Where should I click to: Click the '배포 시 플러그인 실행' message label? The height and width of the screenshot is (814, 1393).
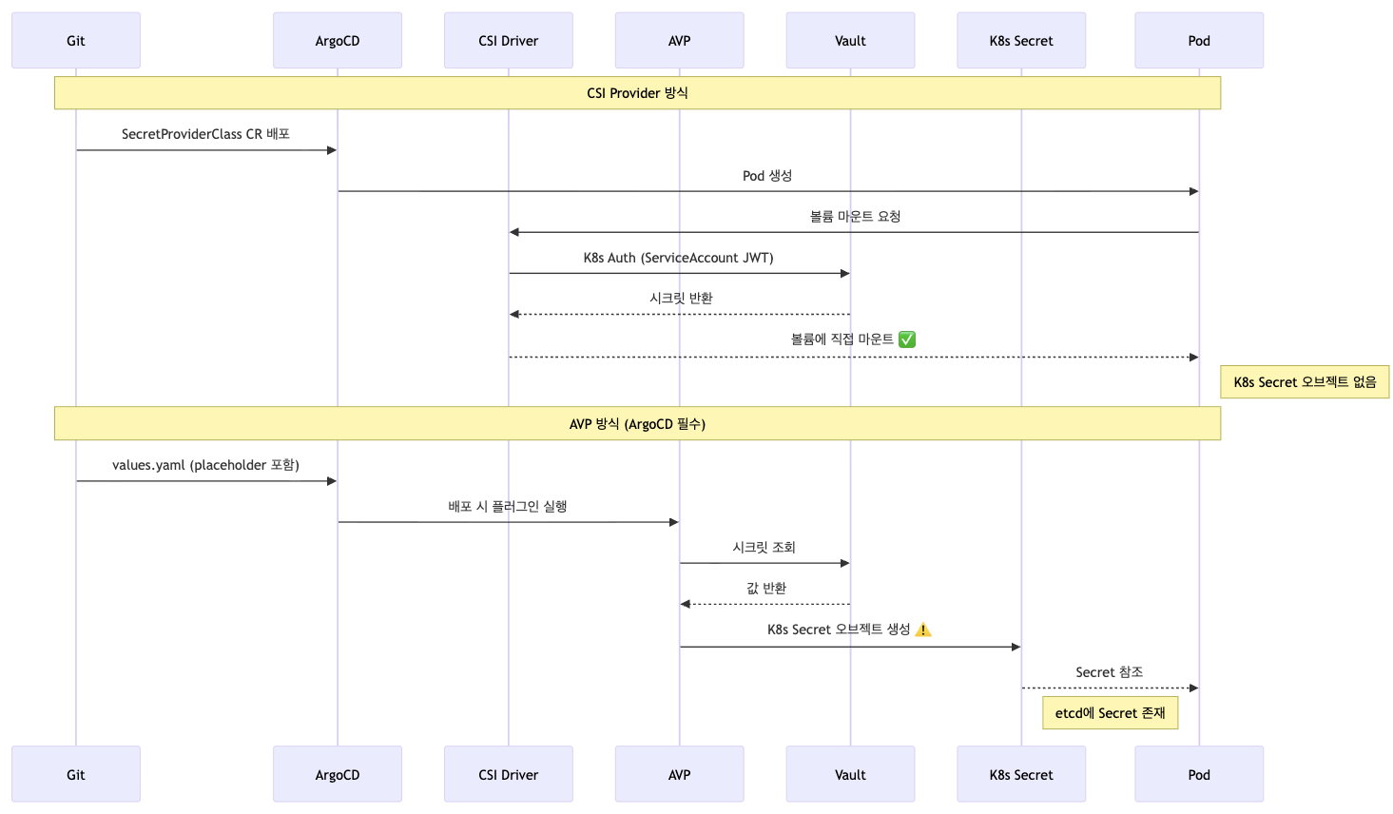click(x=508, y=507)
